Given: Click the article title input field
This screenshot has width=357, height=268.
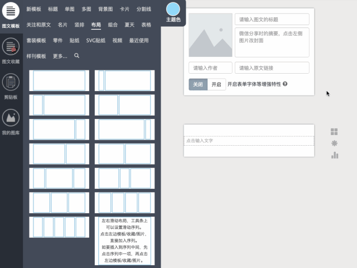Looking at the screenshot, I should click(272, 20).
